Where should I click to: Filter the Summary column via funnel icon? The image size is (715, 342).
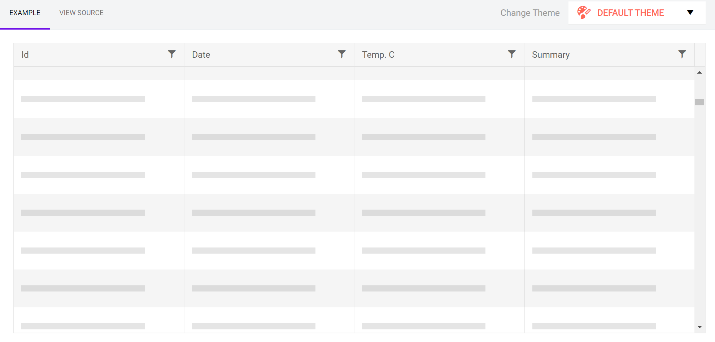tap(682, 54)
